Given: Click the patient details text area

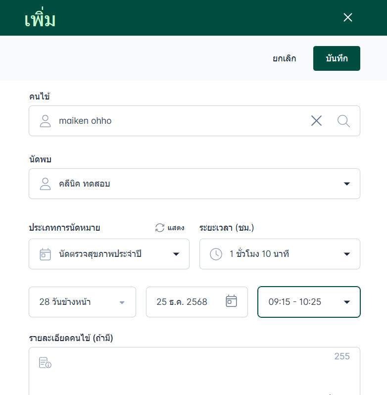Looking at the screenshot, I should tap(194, 371).
